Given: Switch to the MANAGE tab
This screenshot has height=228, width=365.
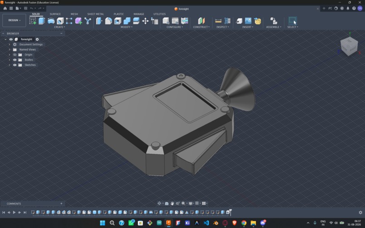Looking at the screenshot, I should (x=139, y=14).
